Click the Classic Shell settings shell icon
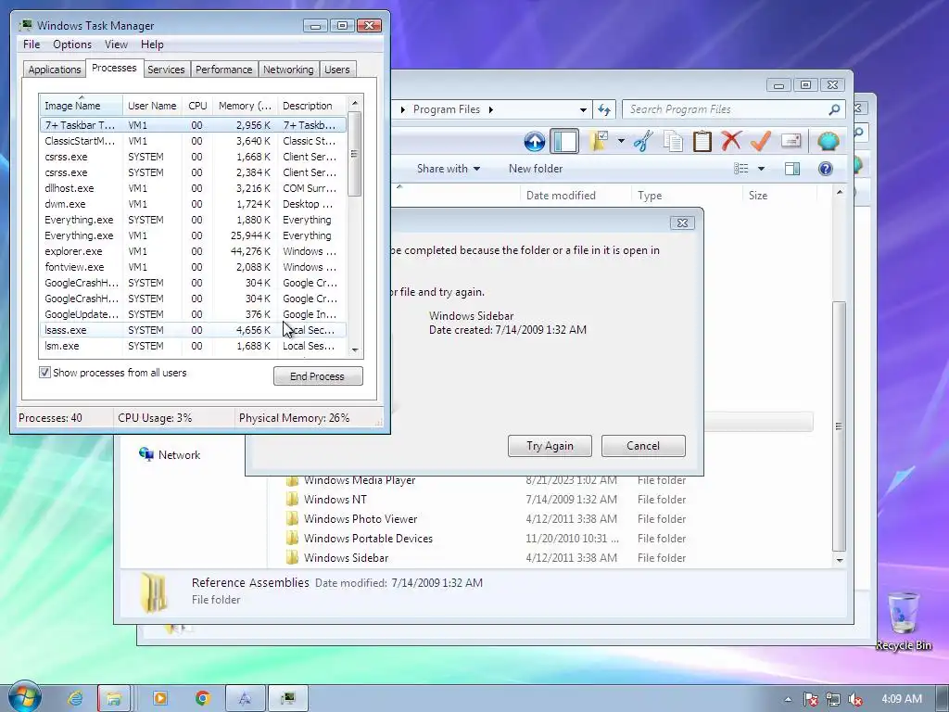The height and width of the screenshot is (712, 949). [828, 141]
